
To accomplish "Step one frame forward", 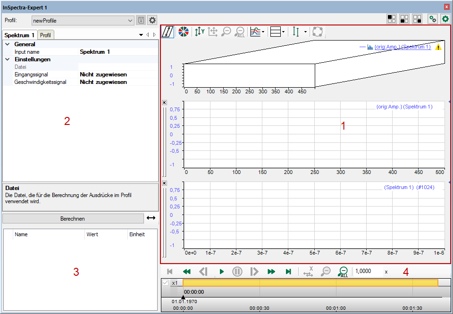I will pyautogui.click(x=254, y=272).
